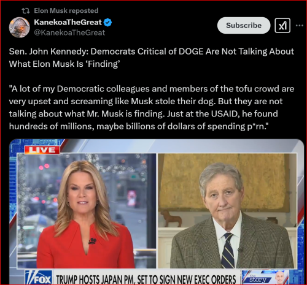Click the repost arrows icon above the post
Viewport: 307px width, 285px height.
(26, 10)
